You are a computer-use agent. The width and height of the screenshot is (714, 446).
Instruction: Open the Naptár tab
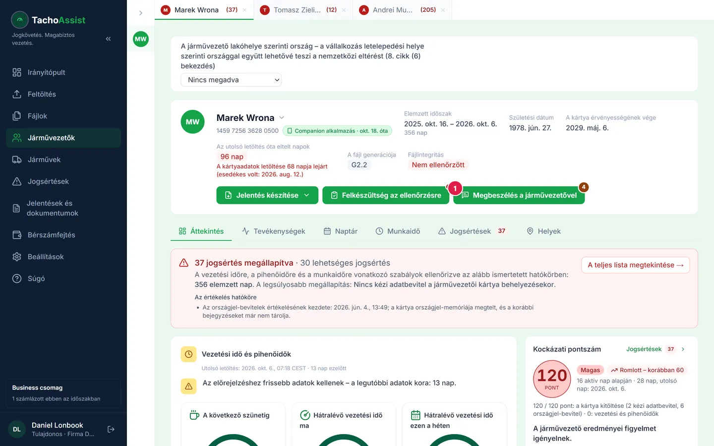click(341, 231)
